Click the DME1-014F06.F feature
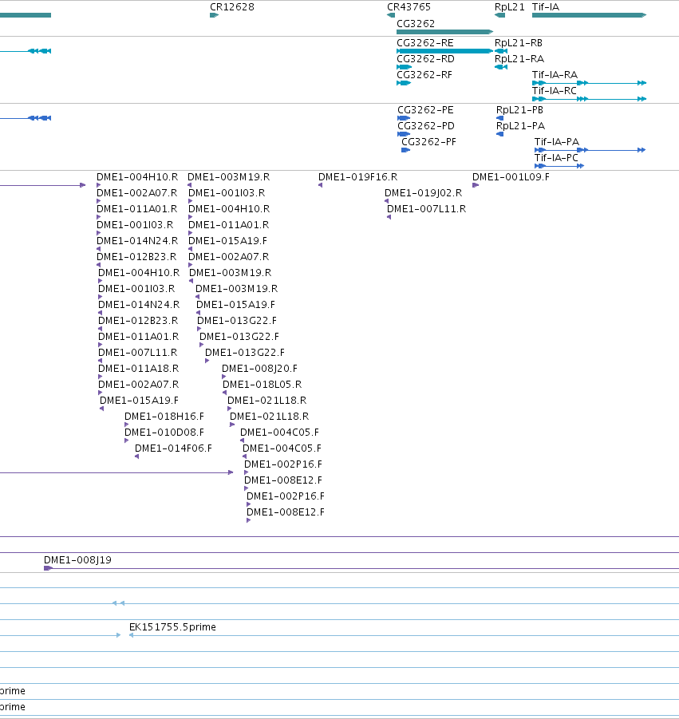 tap(136, 456)
